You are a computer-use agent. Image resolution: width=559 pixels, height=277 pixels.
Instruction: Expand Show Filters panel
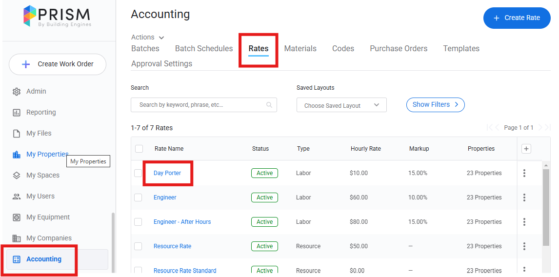click(435, 105)
